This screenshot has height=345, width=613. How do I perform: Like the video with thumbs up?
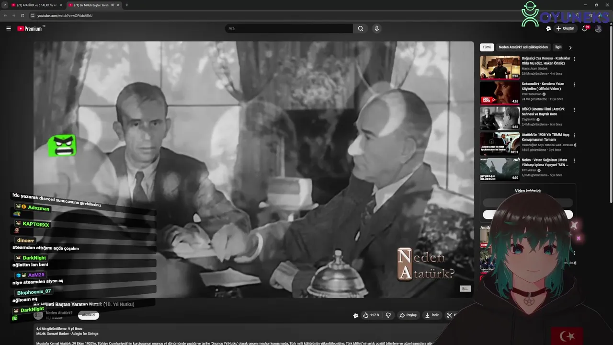[x=371, y=315]
